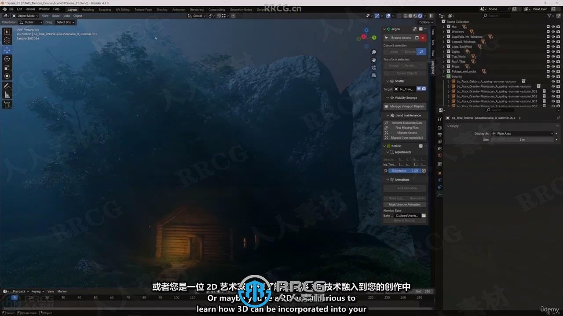Image resolution: width=563 pixels, height=316 pixels.
Task: Switch to the Geometry Nodes workspace tab
Action: tap(241, 9)
